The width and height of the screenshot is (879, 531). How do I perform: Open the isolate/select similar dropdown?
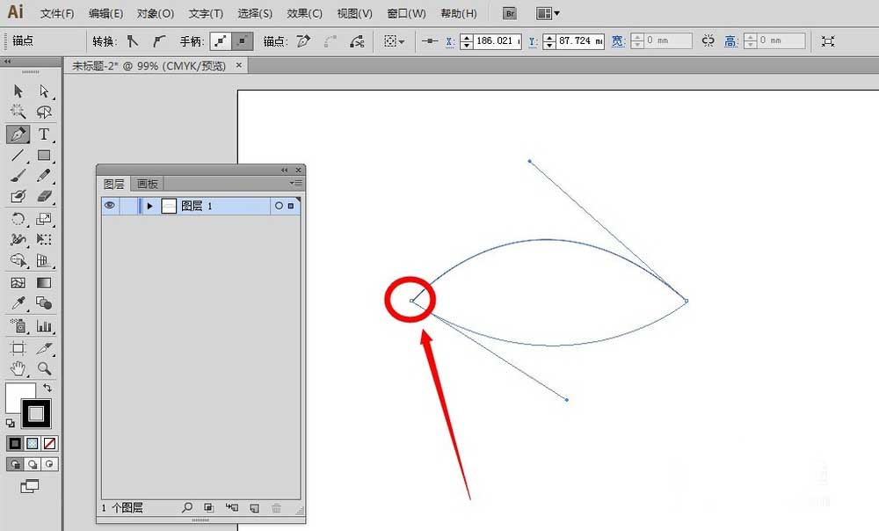(394, 41)
